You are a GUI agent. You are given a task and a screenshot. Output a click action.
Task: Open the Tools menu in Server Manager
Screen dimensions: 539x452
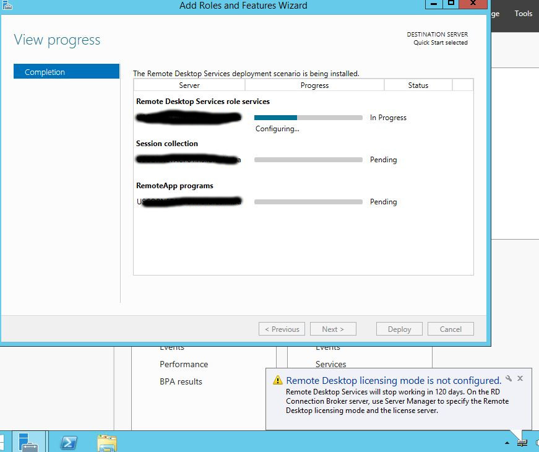coord(523,14)
